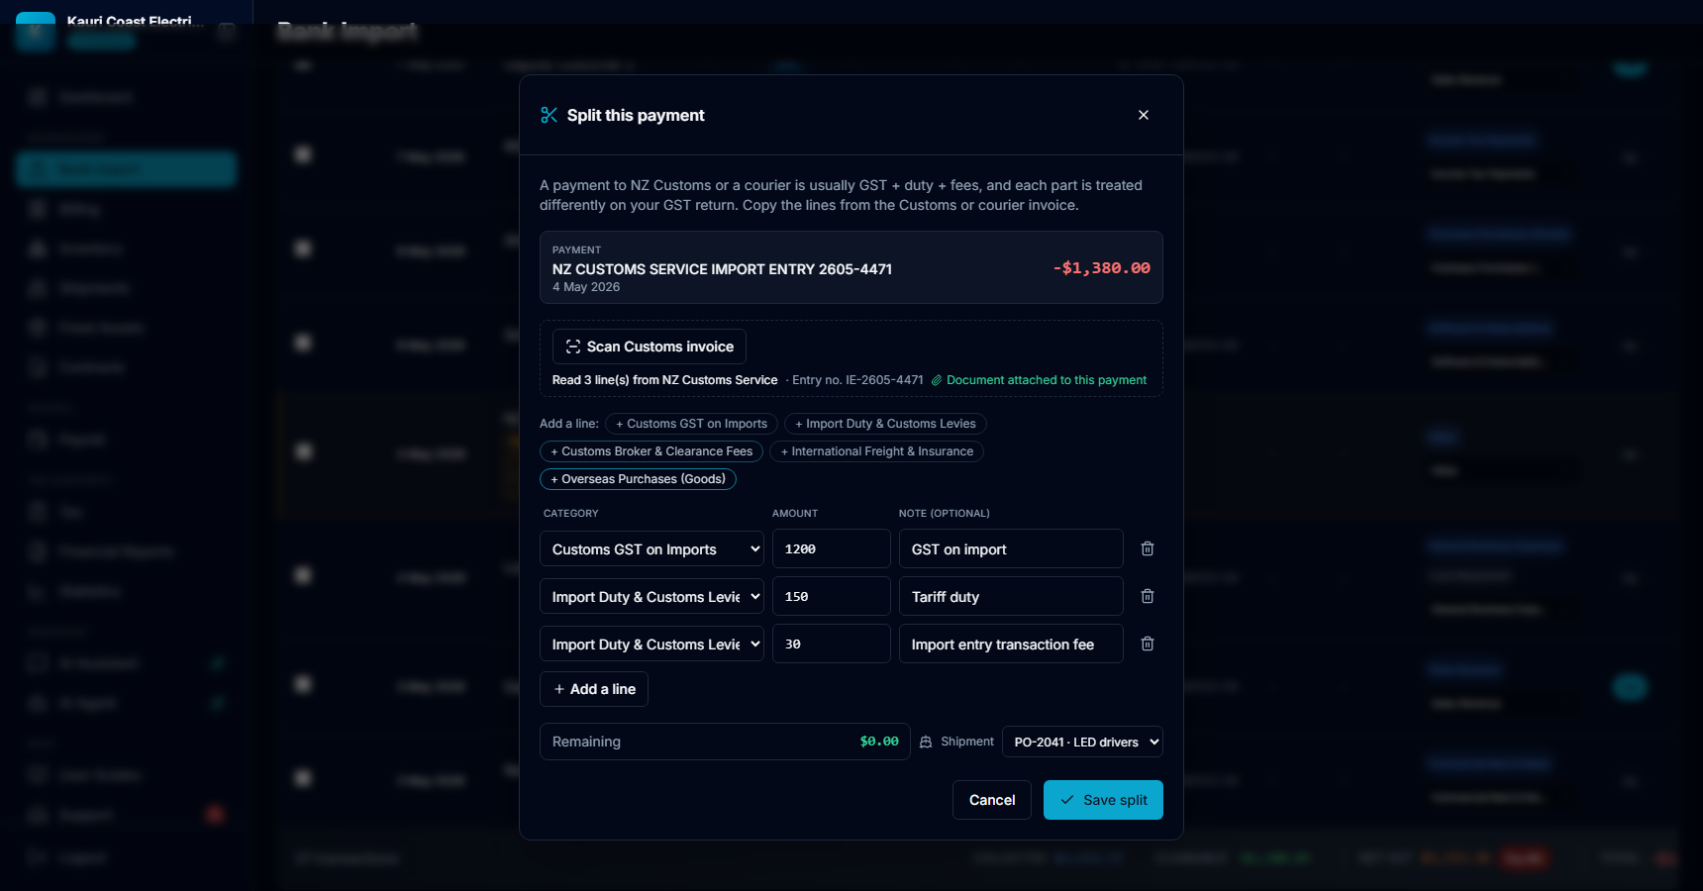Screen dimensions: 1703x891
Task: Add an Import Duty & Customs Levies chip line
Action: [x=885, y=424]
